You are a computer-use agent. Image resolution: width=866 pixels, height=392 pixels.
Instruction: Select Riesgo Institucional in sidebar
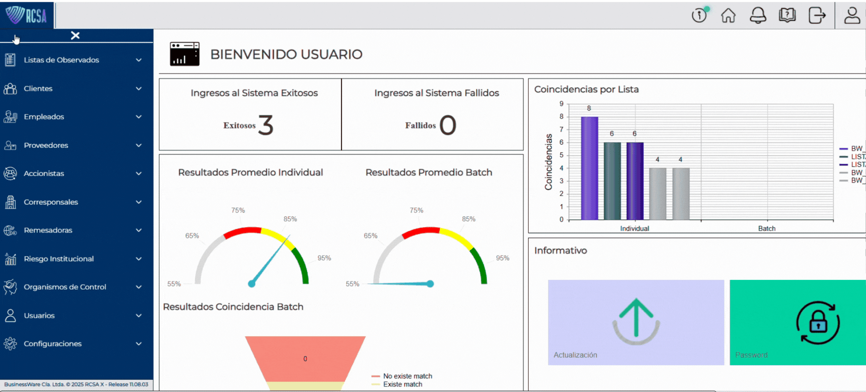[x=59, y=259]
